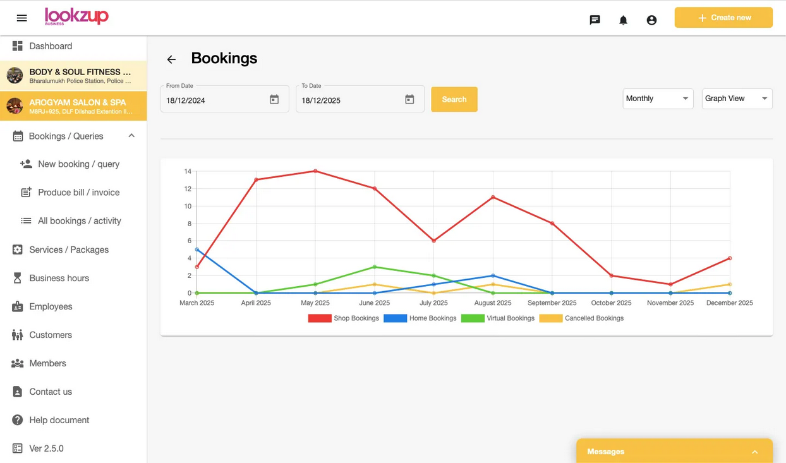Open the From Date calendar picker icon

(x=274, y=99)
